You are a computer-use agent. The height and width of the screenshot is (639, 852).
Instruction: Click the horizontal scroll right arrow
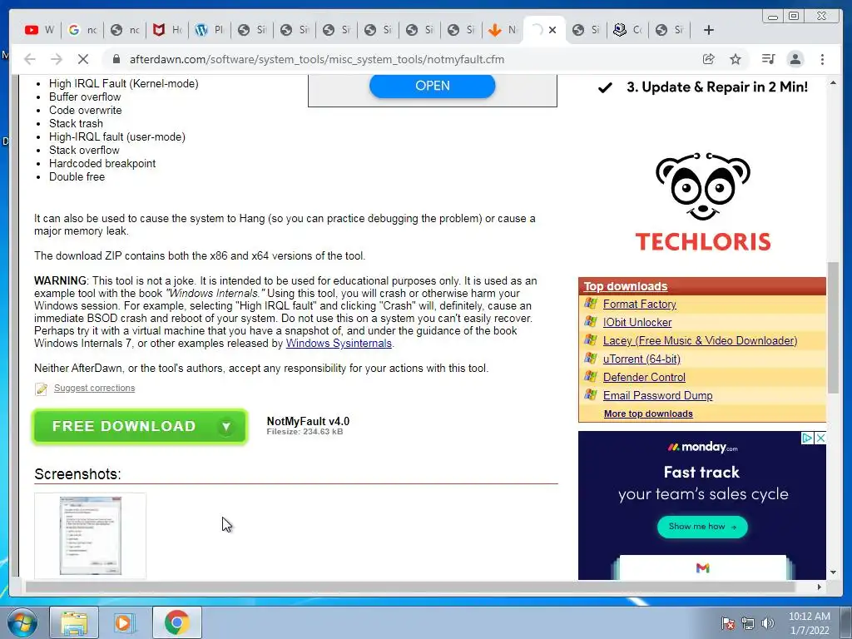[x=820, y=587]
